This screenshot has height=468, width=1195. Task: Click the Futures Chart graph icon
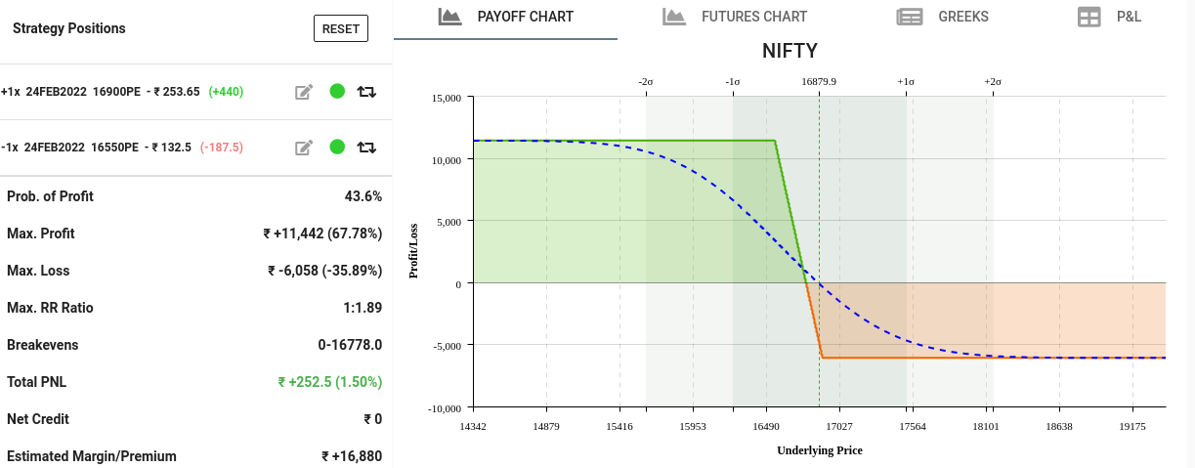tap(673, 17)
